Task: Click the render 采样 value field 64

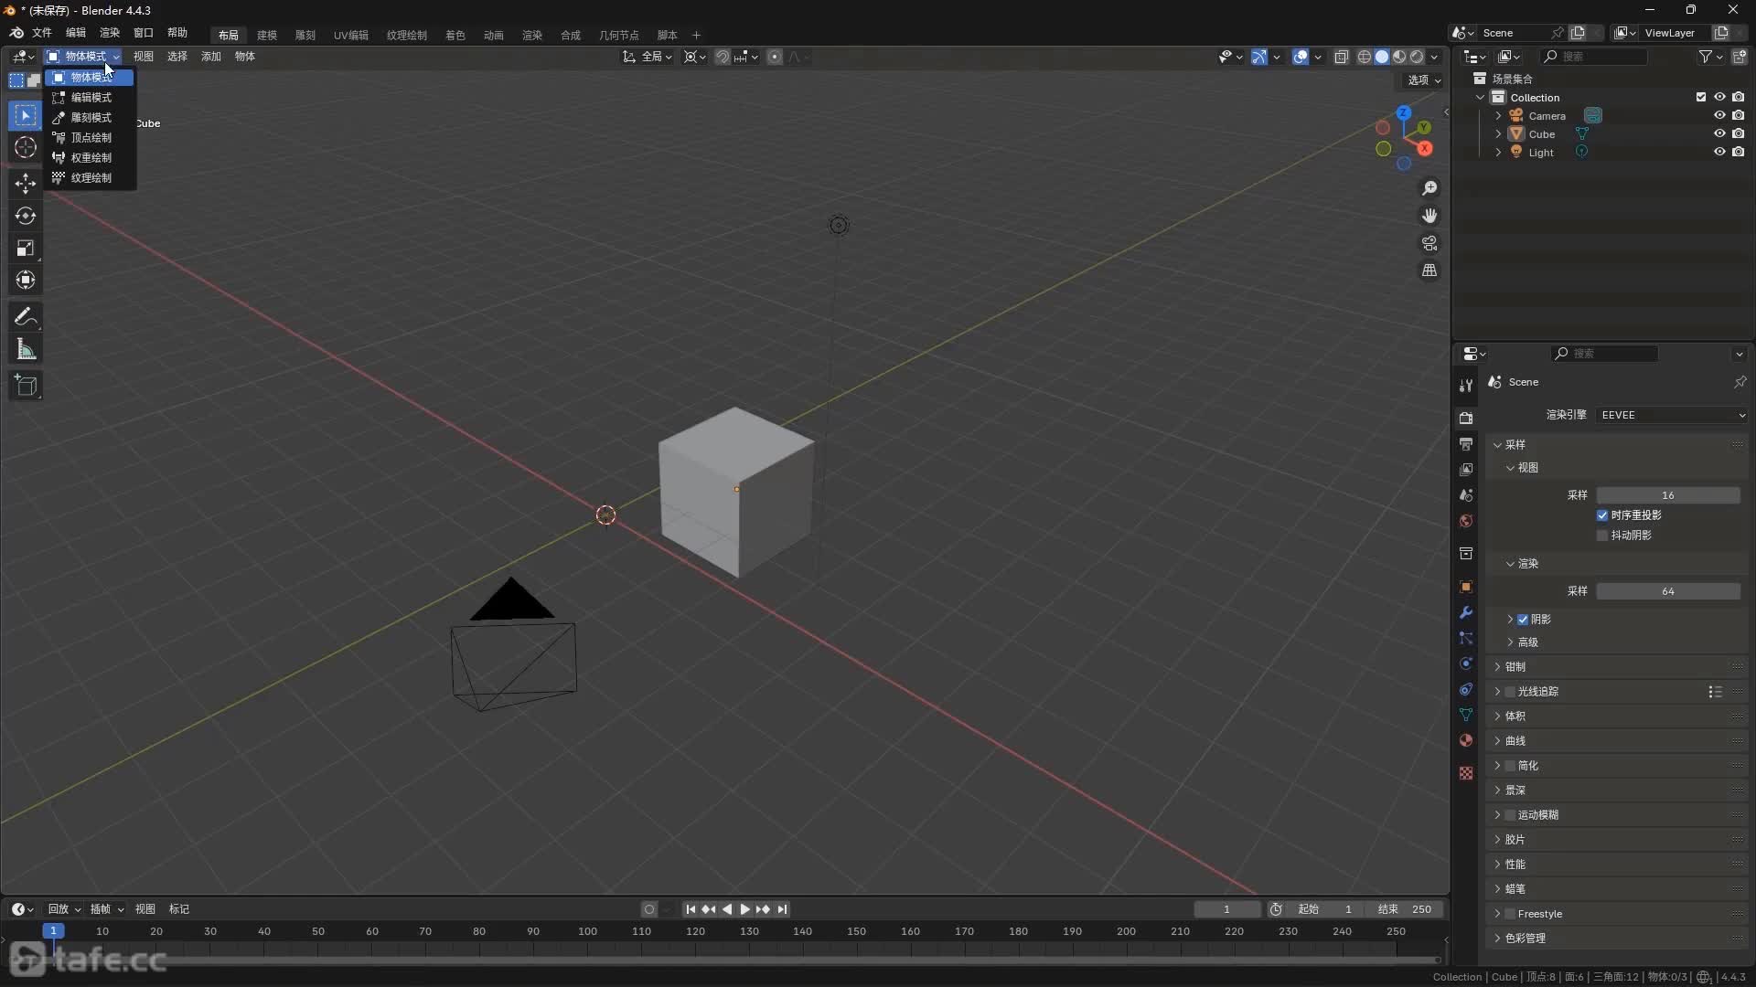Action: tap(1667, 591)
